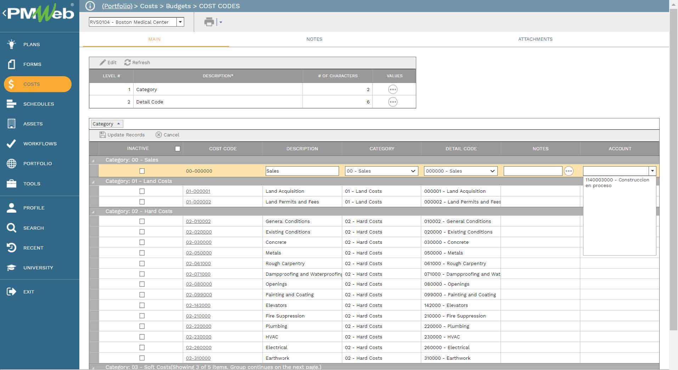Viewport: 678px width, 370px height.
Task: Open the Schedules module in sidebar
Action: click(x=38, y=104)
